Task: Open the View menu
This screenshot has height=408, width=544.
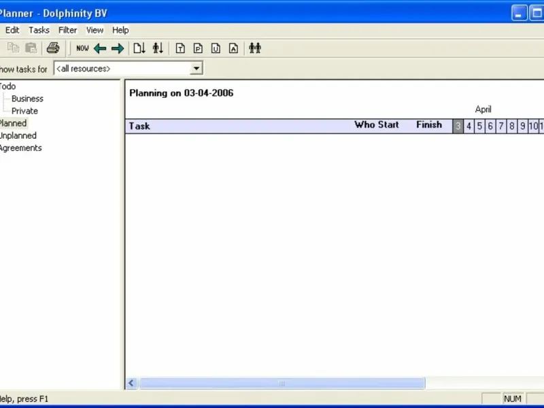Action: 95,30
